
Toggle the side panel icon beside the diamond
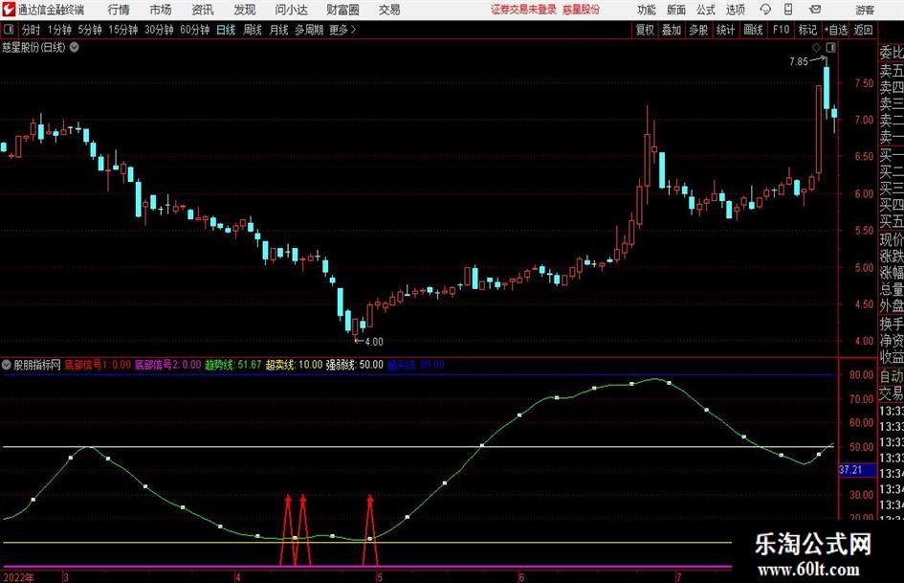click(x=830, y=47)
